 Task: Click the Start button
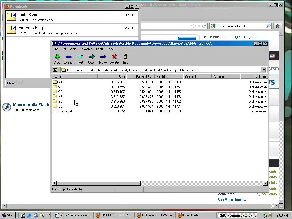8,215
